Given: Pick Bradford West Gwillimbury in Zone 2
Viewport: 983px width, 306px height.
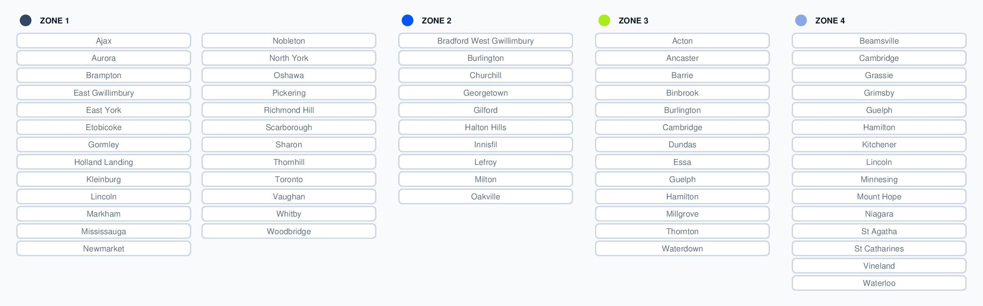Looking at the screenshot, I should [485, 41].
